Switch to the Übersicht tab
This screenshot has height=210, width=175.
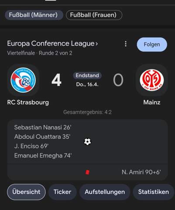coord(26,192)
